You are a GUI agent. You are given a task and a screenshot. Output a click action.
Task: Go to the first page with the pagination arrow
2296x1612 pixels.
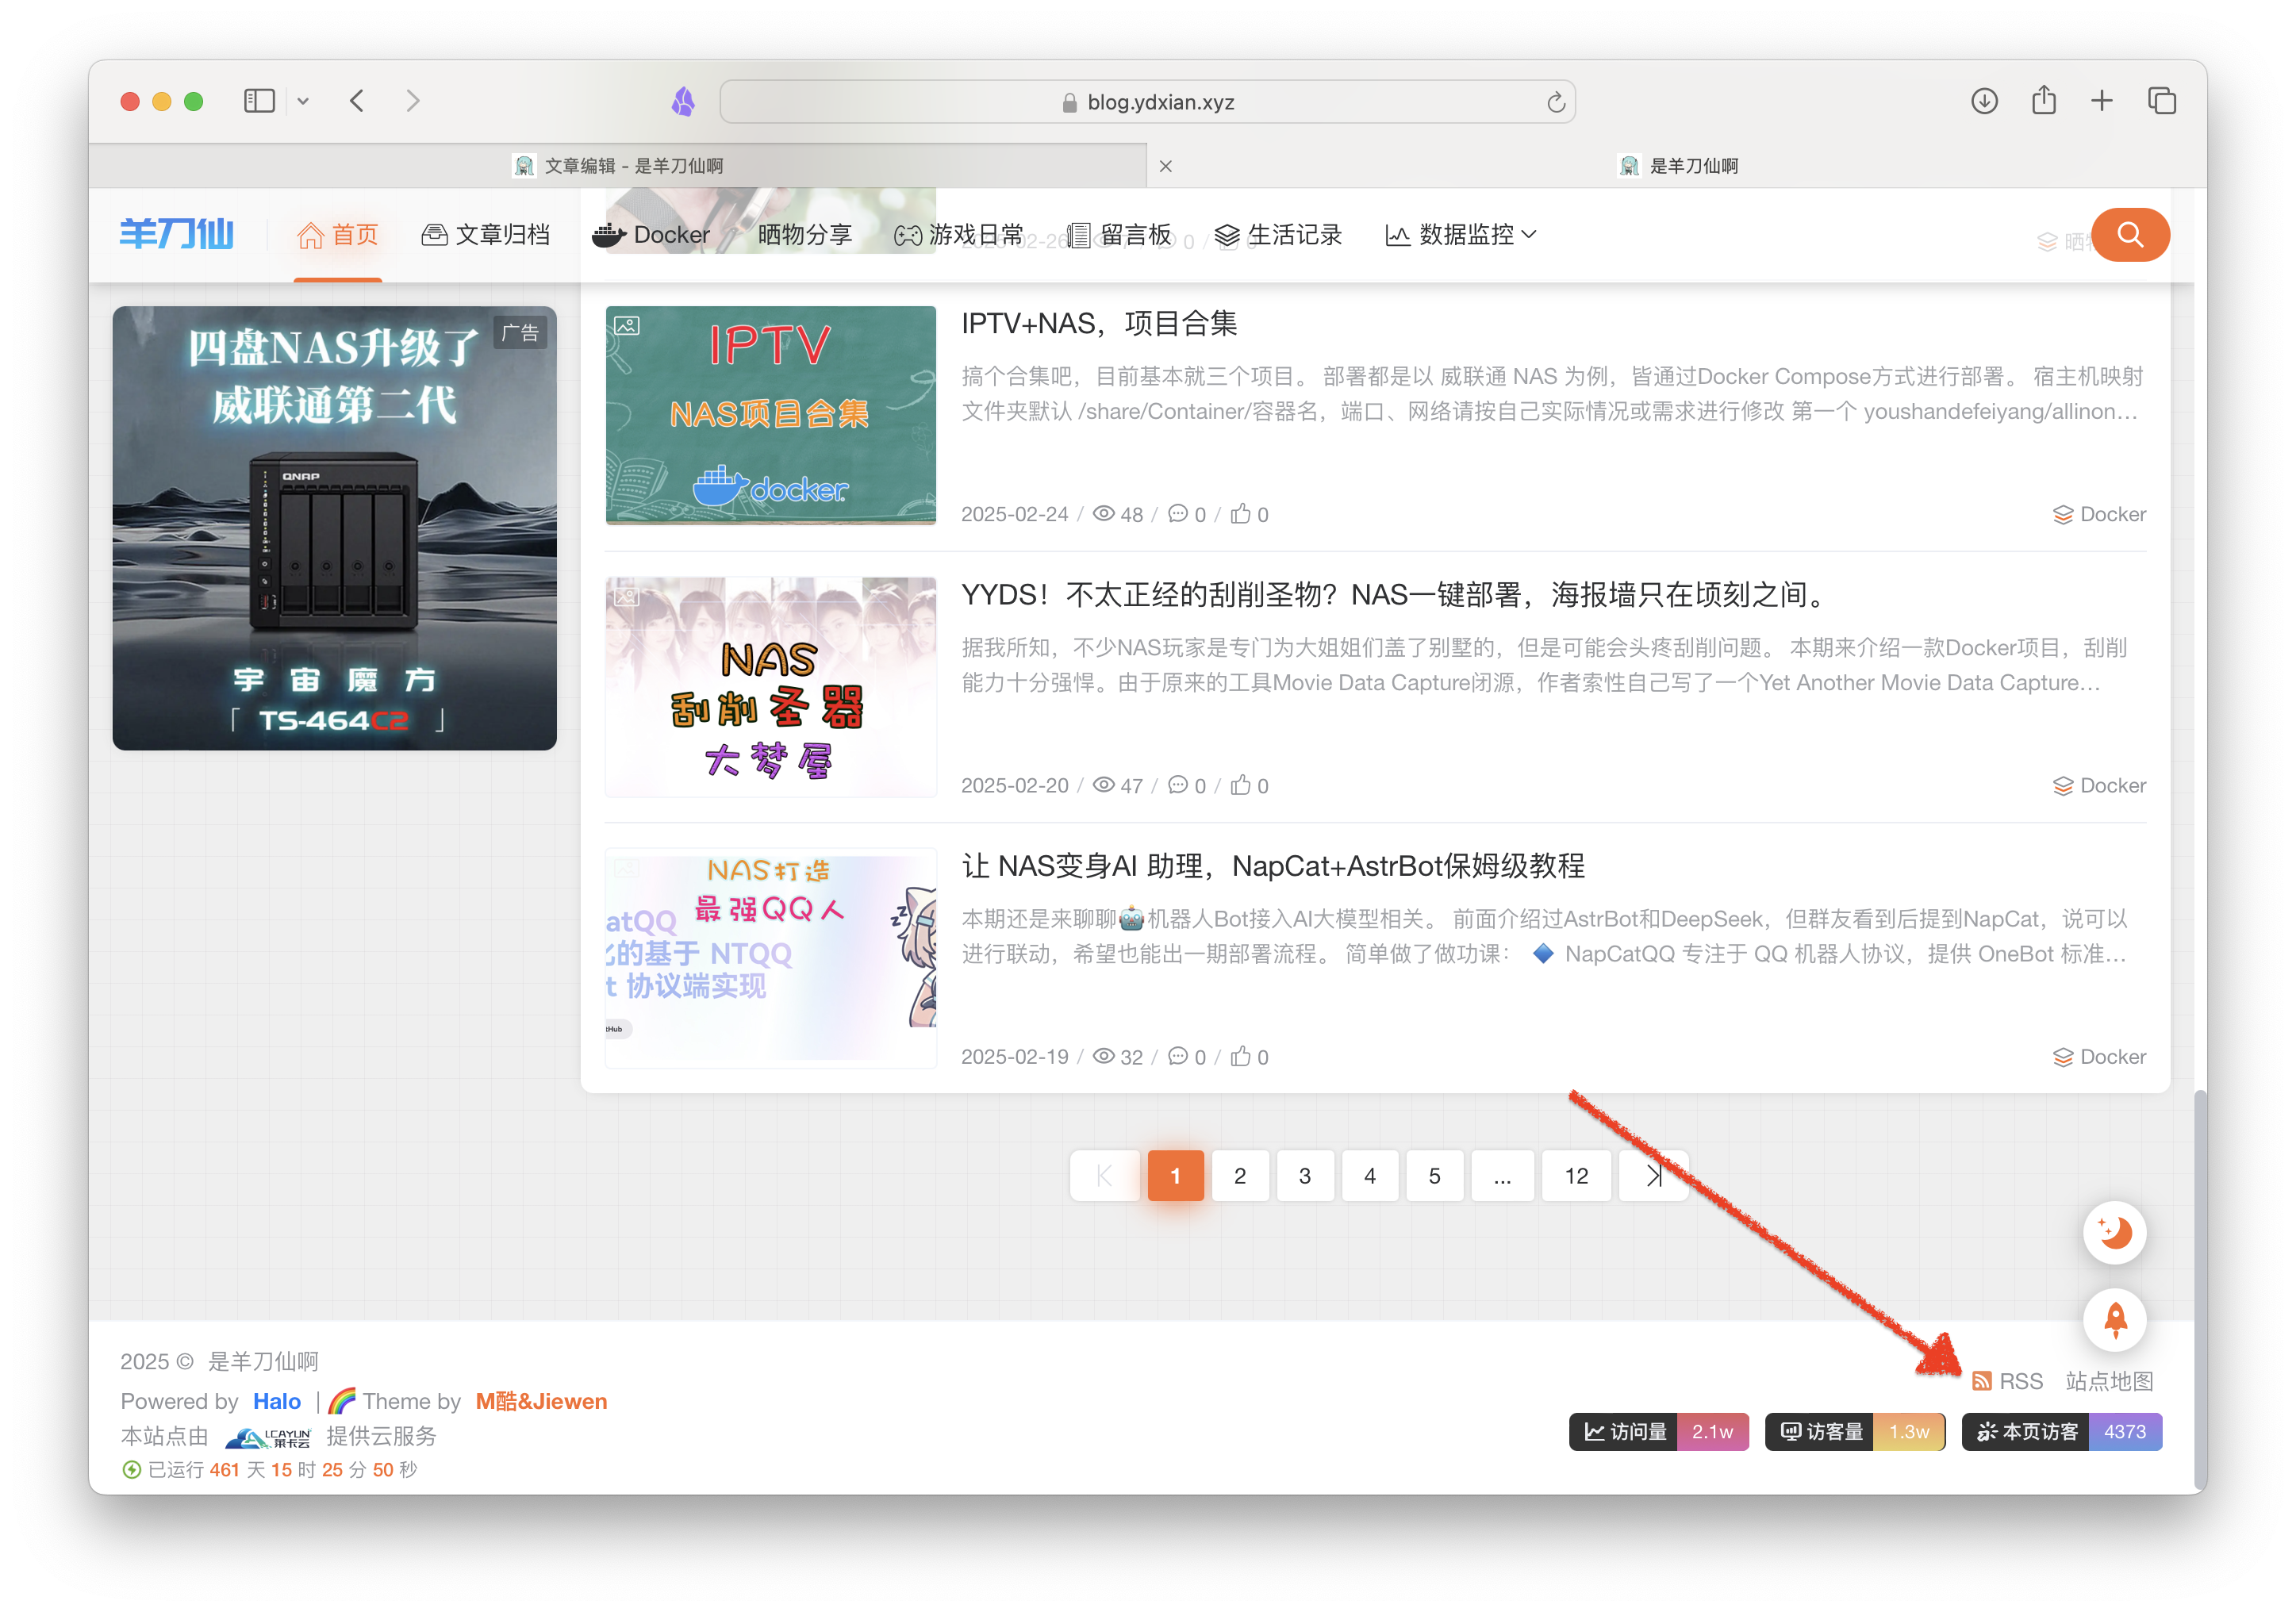[1104, 1176]
